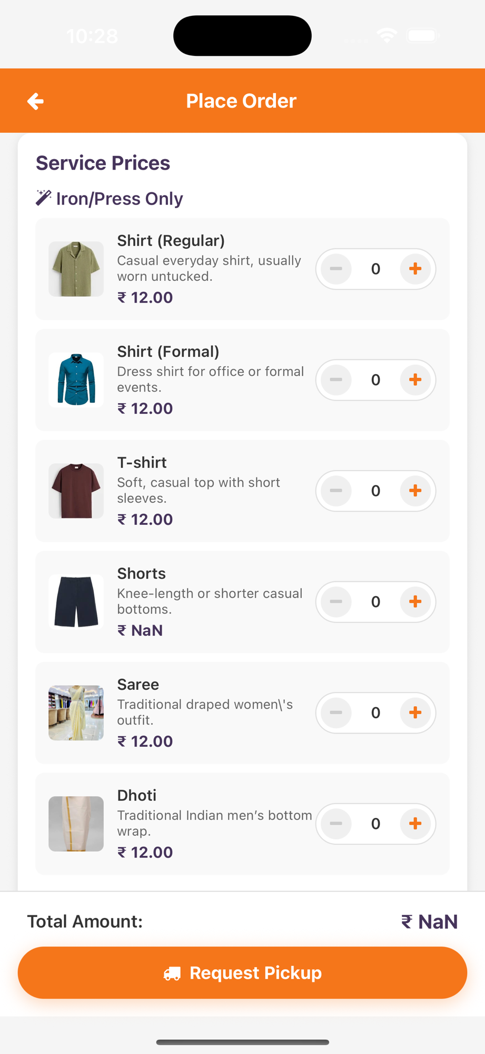The height and width of the screenshot is (1054, 485).
Task: Select the Dhoti item title
Action: tap(136, 795)
